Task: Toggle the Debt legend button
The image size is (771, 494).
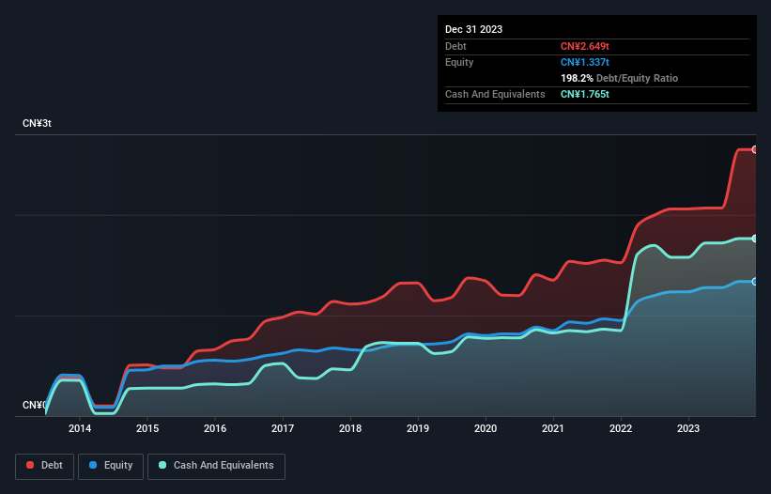Action: (x=45, y=466)
